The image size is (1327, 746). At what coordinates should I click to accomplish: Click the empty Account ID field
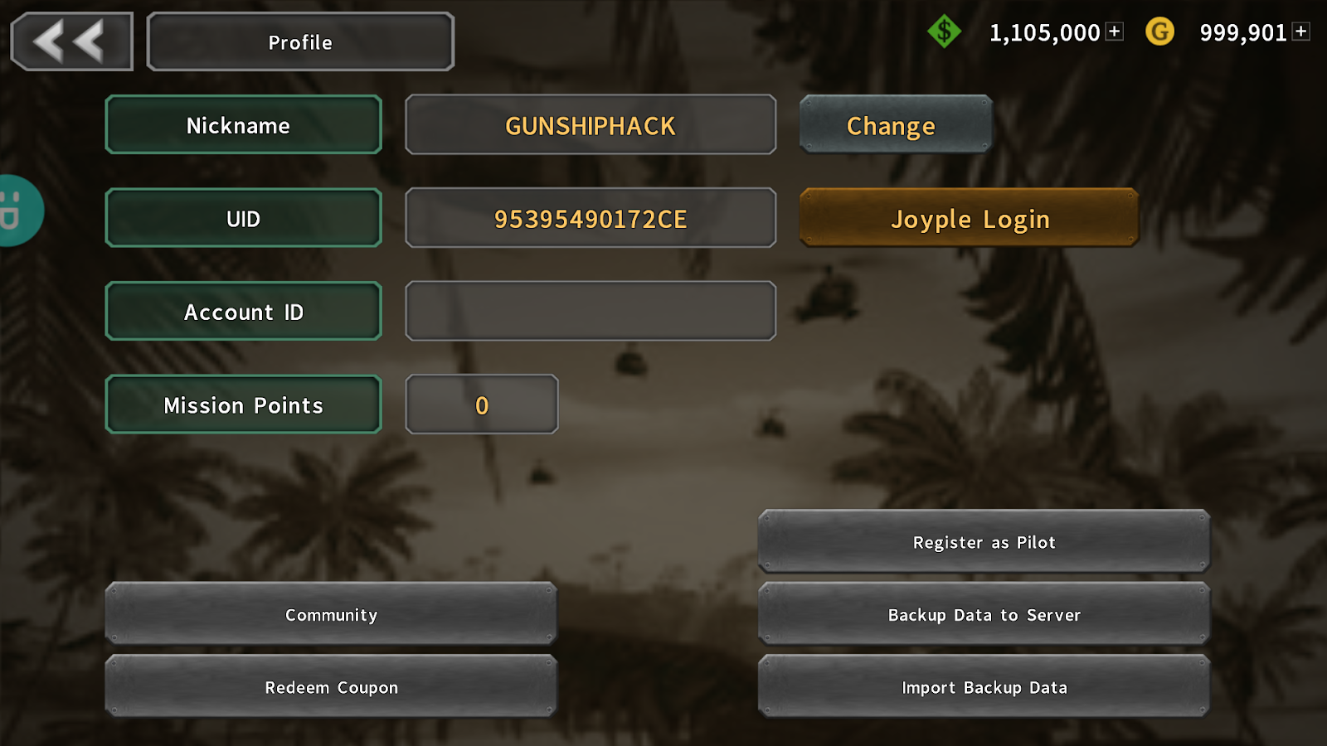pos(591,311)
